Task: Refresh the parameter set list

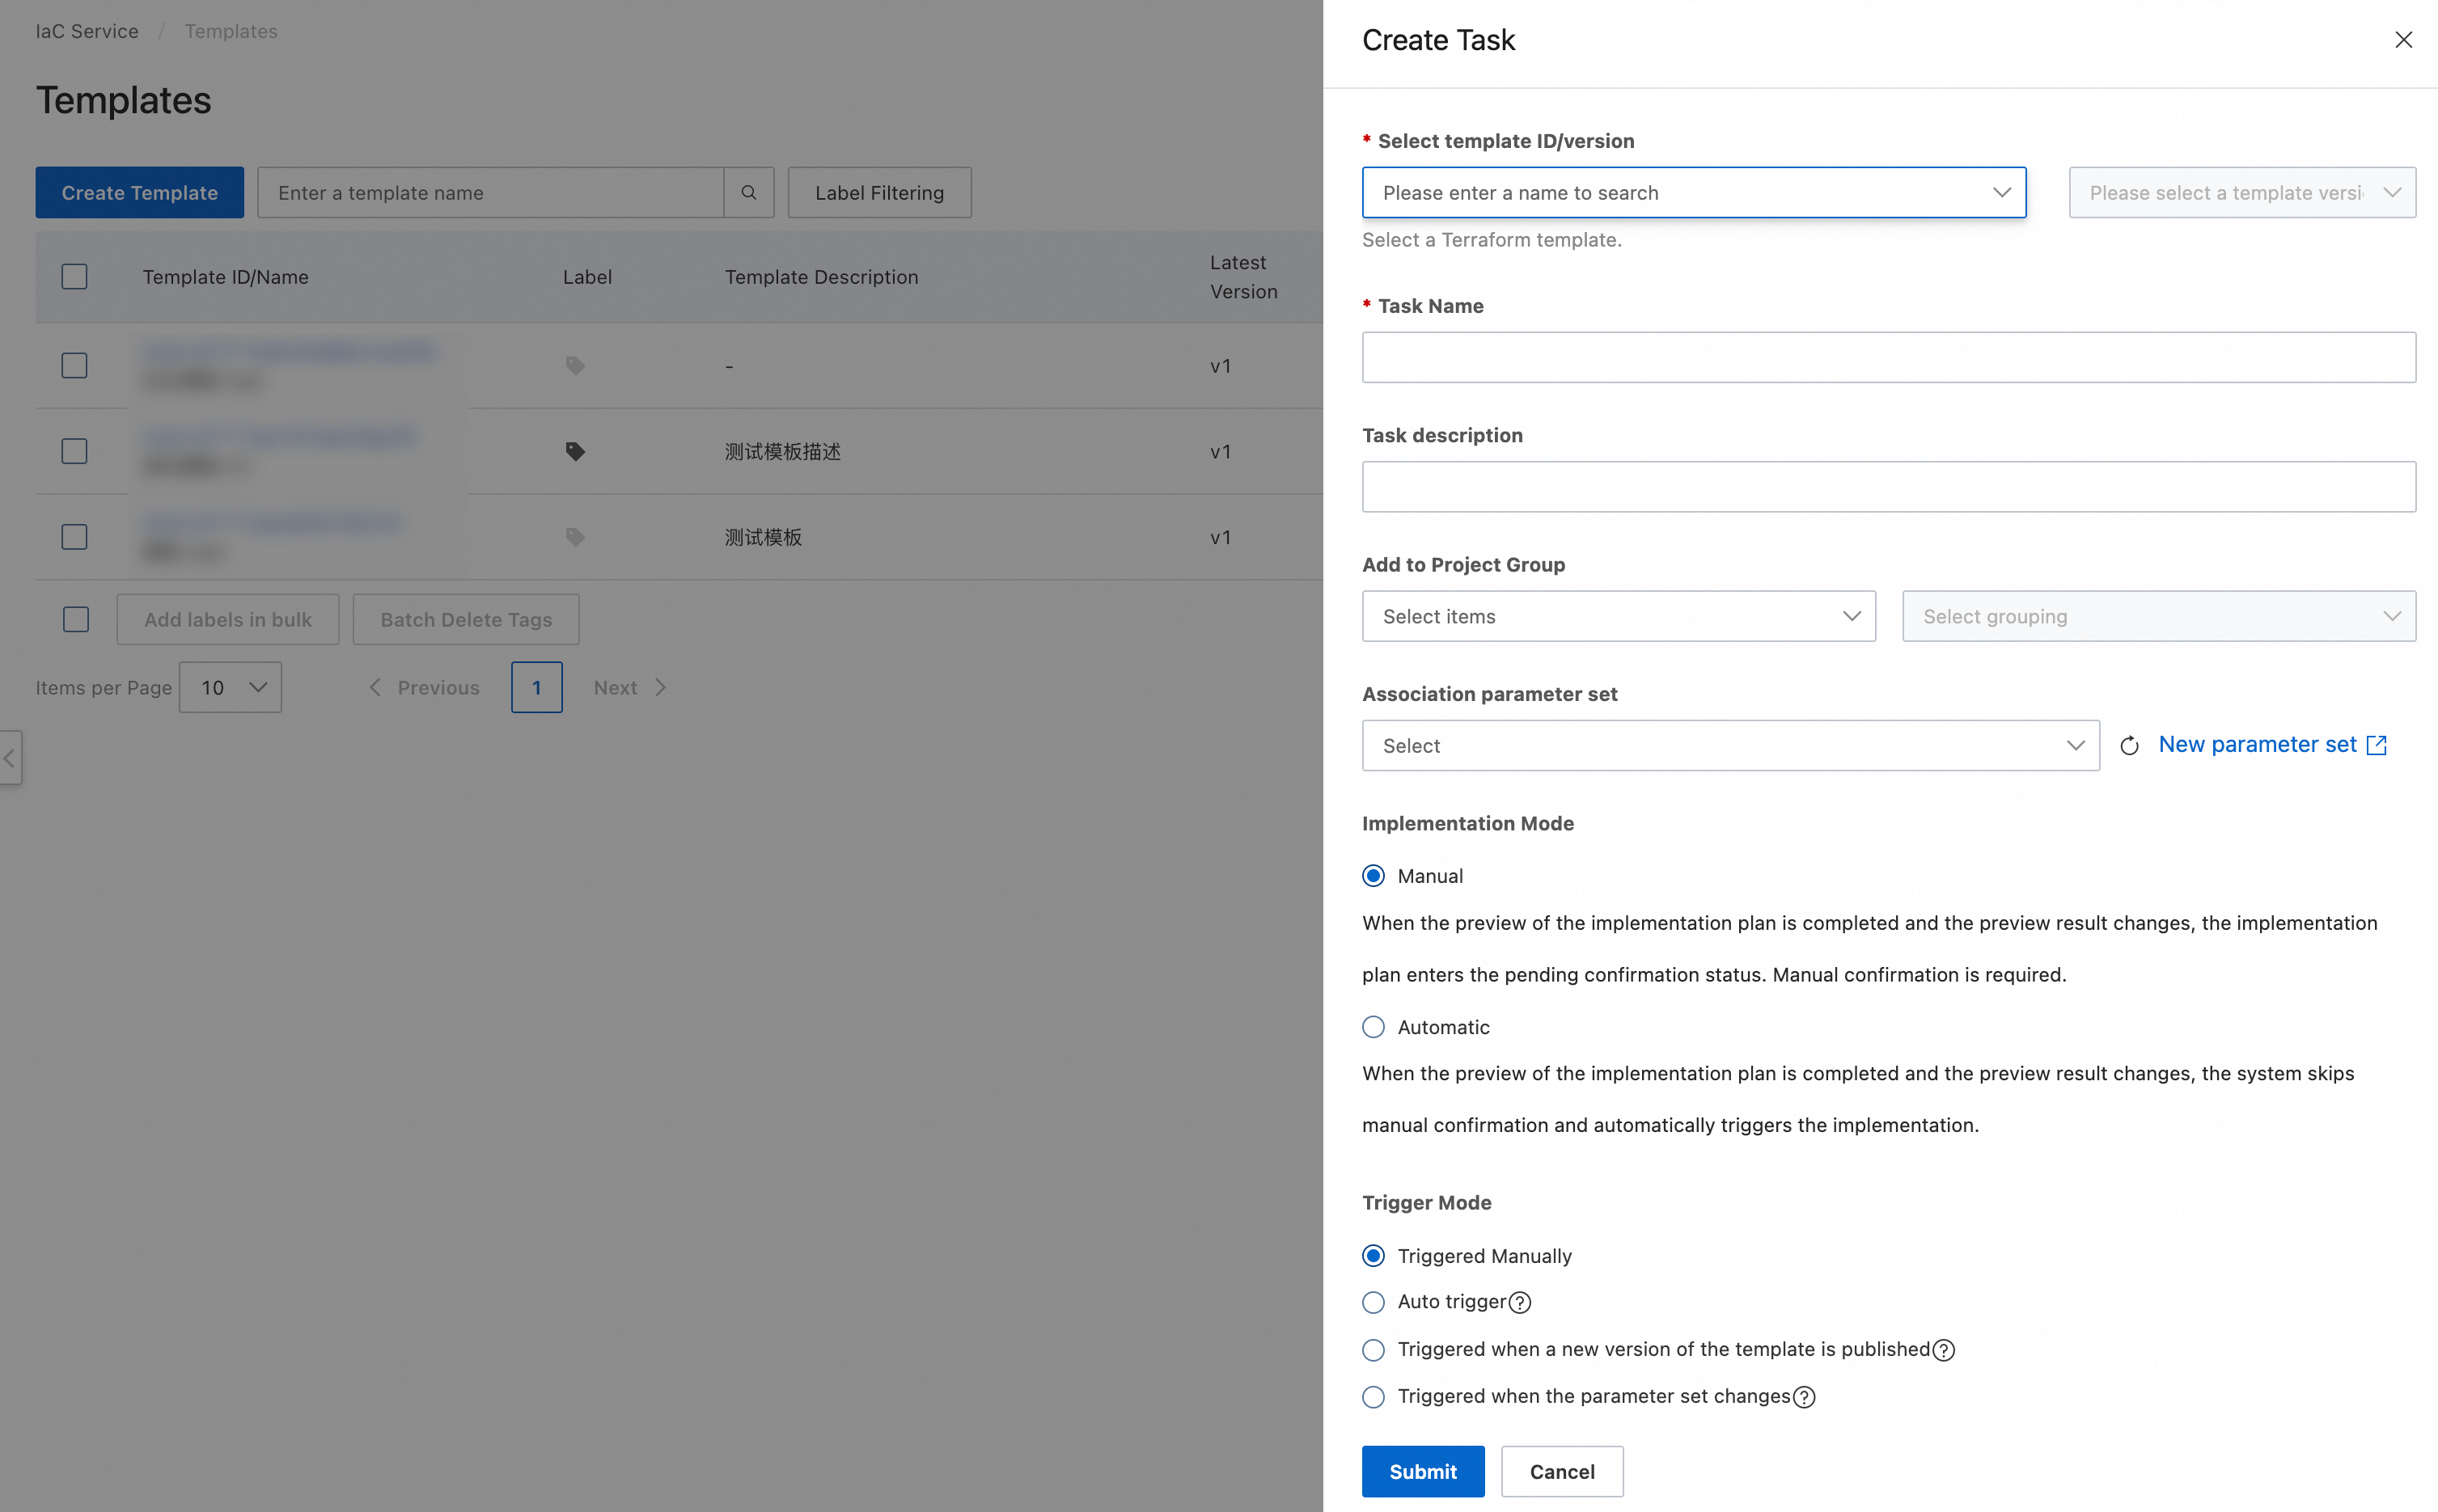Action: coord(2129,745)
